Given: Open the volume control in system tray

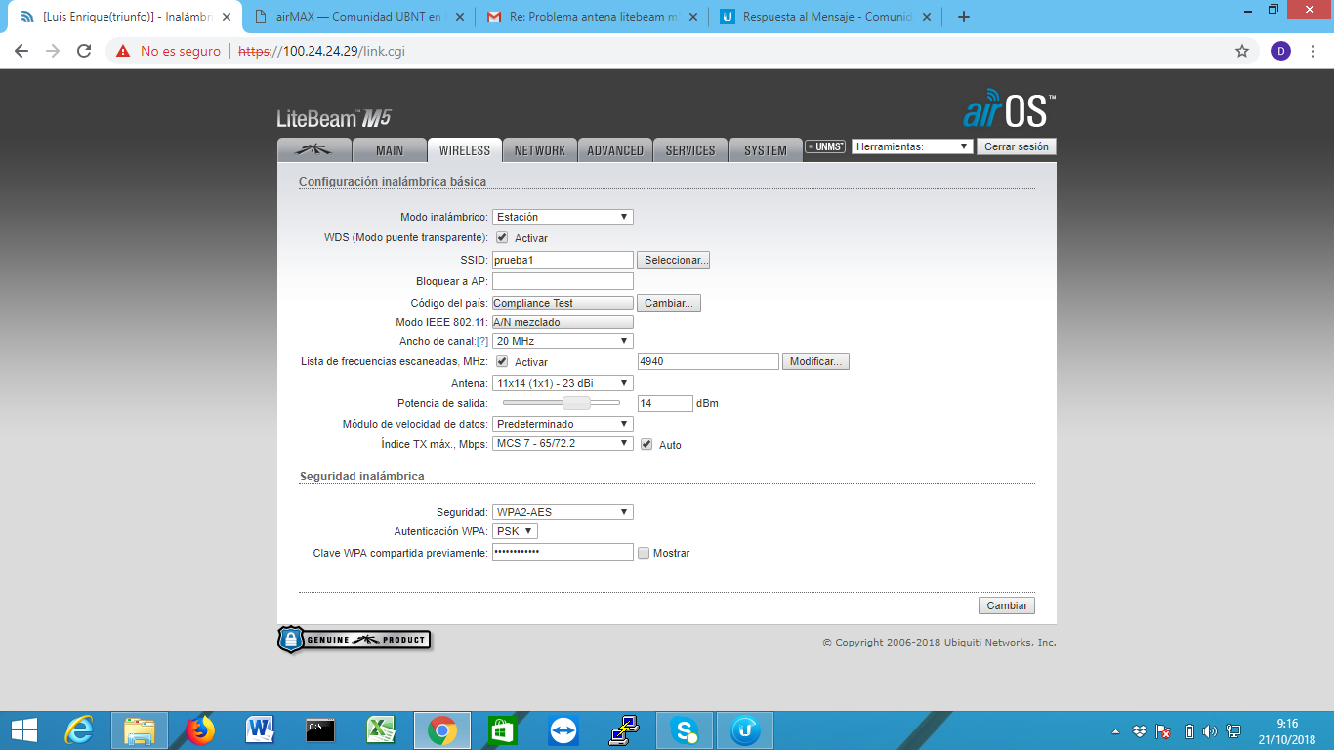Looking at the screenshot, I should click(1211, 730).
